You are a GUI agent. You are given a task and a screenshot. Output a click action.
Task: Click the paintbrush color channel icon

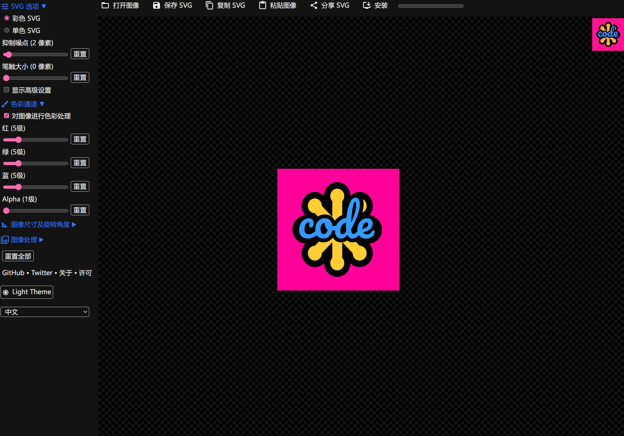[x=5, y=104]
